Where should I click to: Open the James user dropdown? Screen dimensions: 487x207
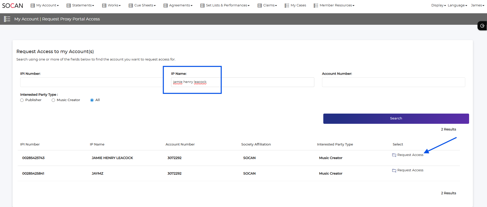pos(477,5)
